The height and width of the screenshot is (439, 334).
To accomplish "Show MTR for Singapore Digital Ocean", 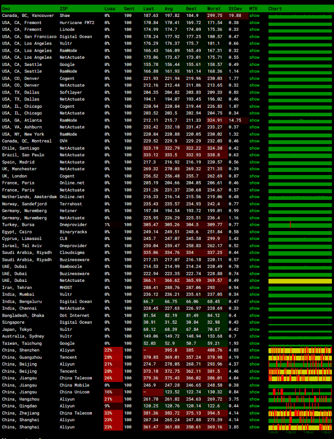I will pyautogui.click(x=254, y=322).
